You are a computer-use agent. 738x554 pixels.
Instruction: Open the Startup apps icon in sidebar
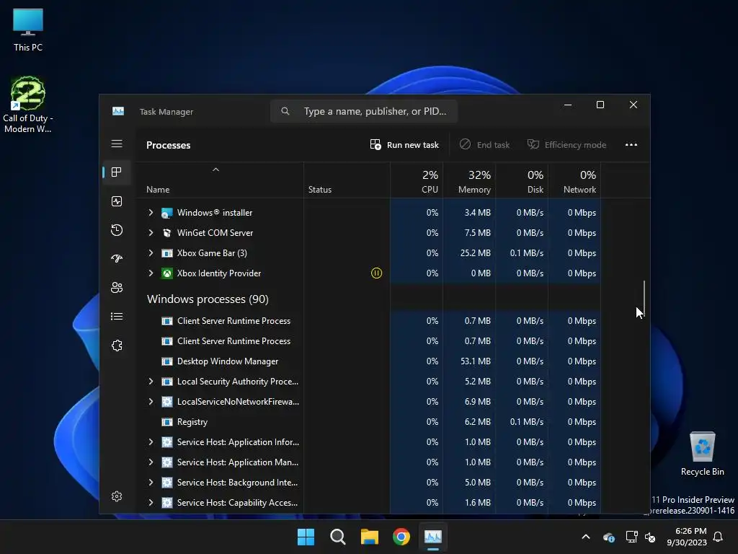pos(117,259)
